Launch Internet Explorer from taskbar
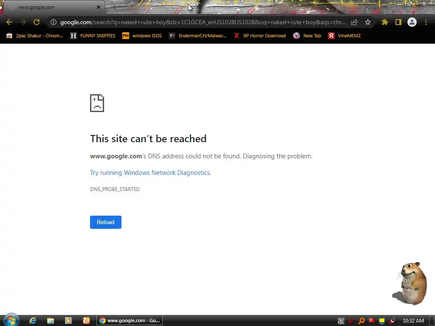The height and width of the screenshot is (326, 435). 33,320
